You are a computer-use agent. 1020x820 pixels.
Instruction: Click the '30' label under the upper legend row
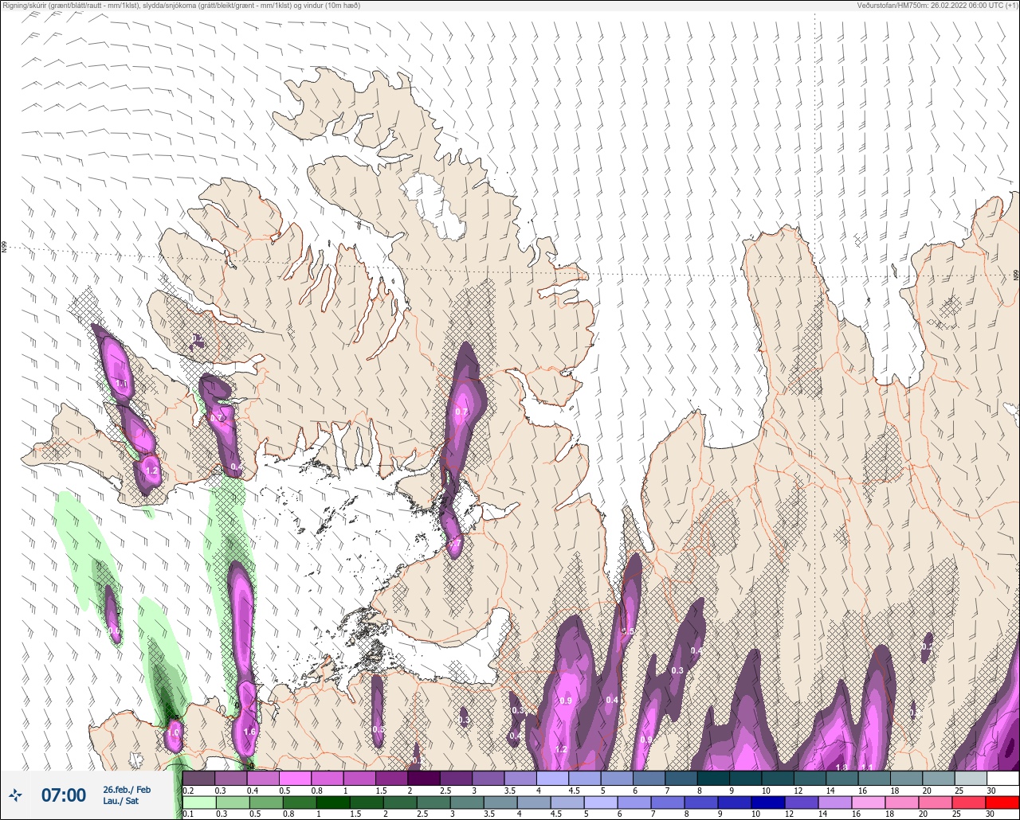(991, 790)
